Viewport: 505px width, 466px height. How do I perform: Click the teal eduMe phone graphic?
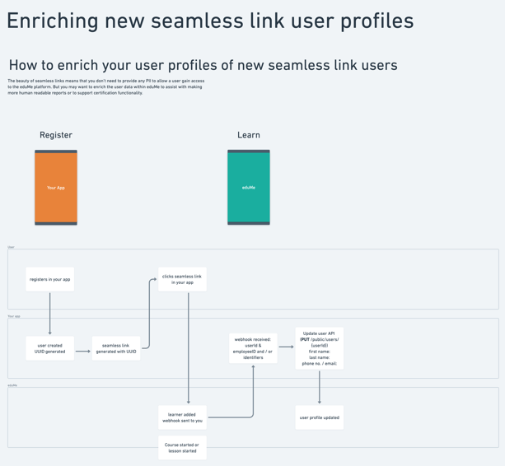pos(249,187)
